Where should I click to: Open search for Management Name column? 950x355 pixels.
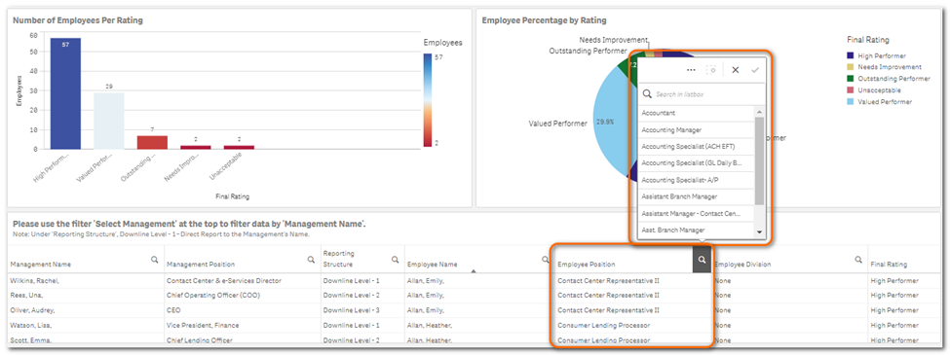pos(155,260)
